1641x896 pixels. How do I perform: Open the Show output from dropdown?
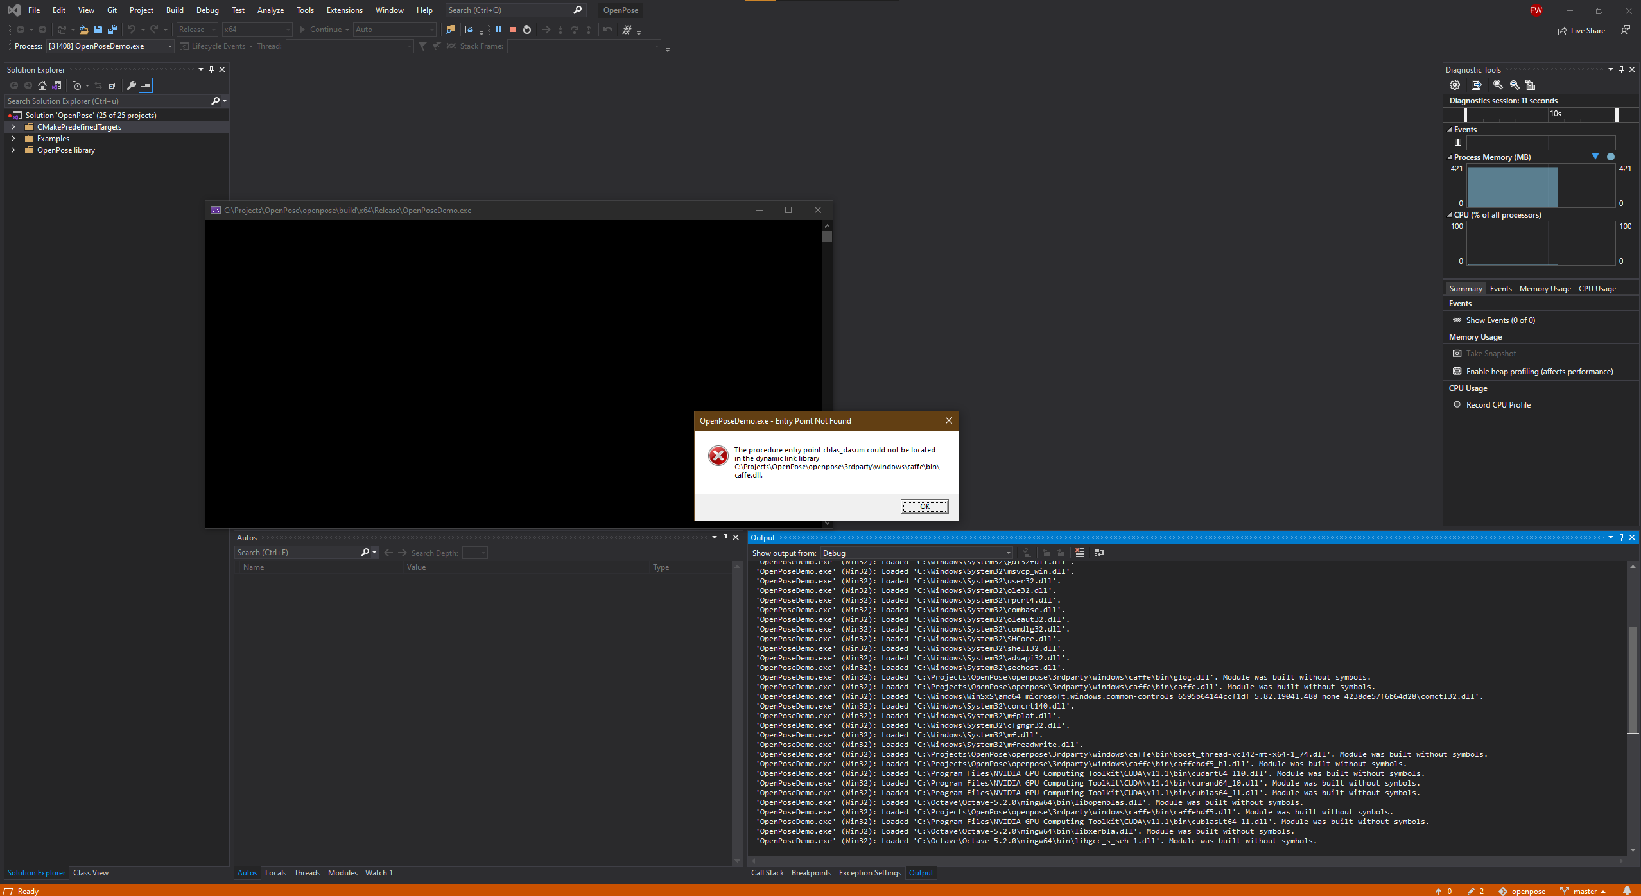pos(916,553)
